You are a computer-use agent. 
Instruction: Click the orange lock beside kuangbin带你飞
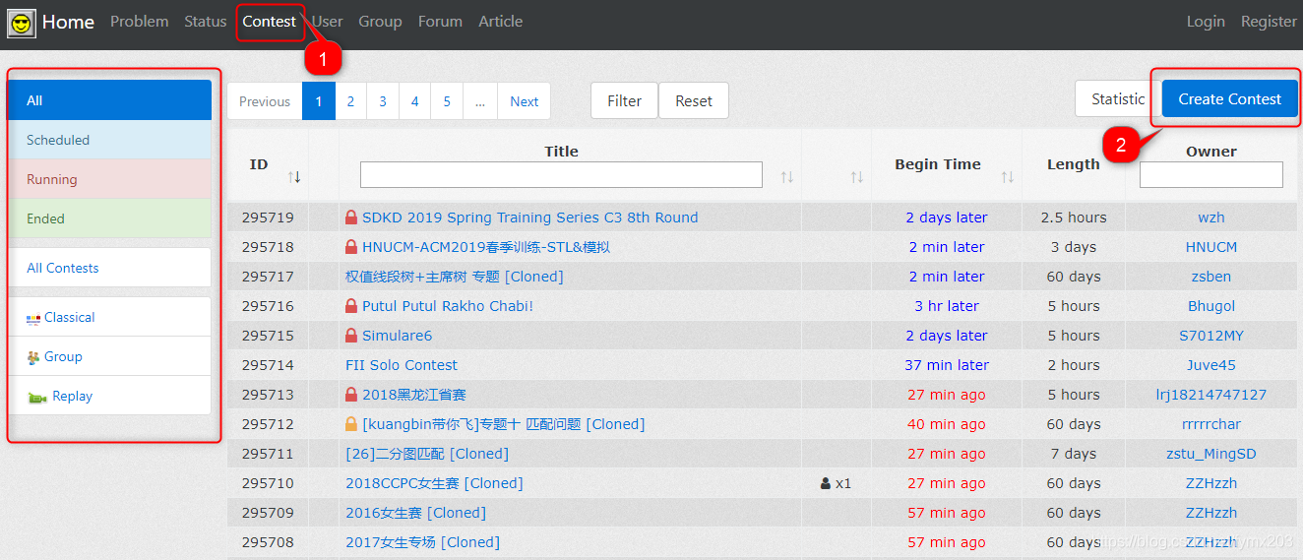pyautogui.click(x=351, y=424)
